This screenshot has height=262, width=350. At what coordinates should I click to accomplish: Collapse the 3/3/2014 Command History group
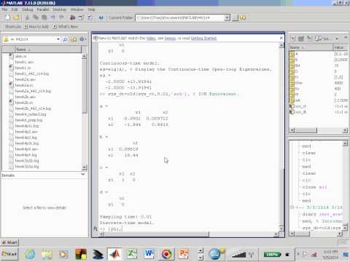coord(292,207)
